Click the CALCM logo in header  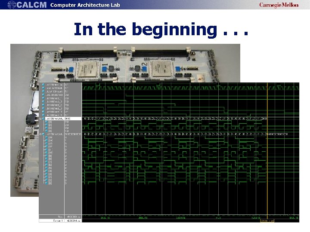(27, 5)
